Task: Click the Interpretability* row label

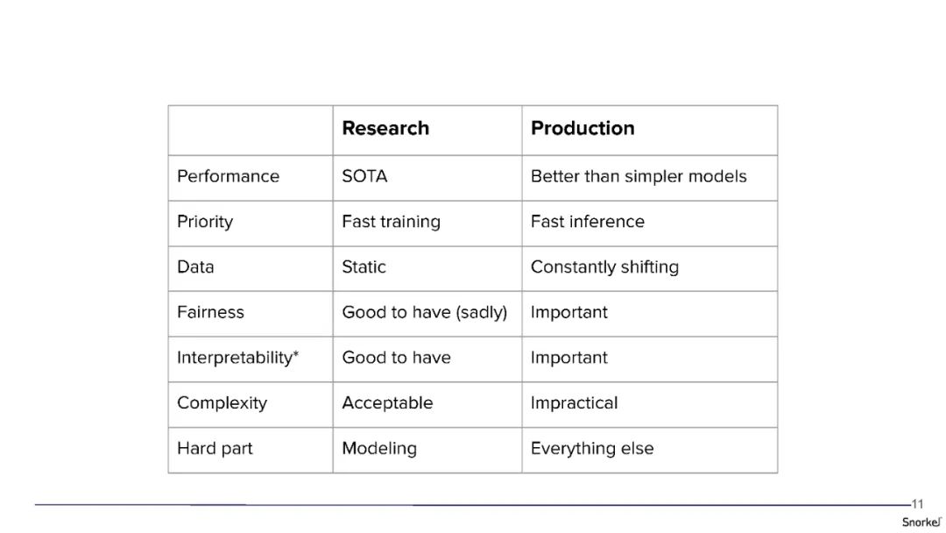Action: pyautogui.click(x=238, y=358)
